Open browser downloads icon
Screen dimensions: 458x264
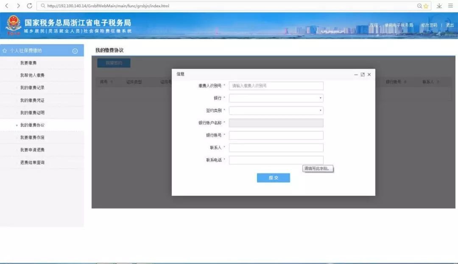(x=439, y=6)
